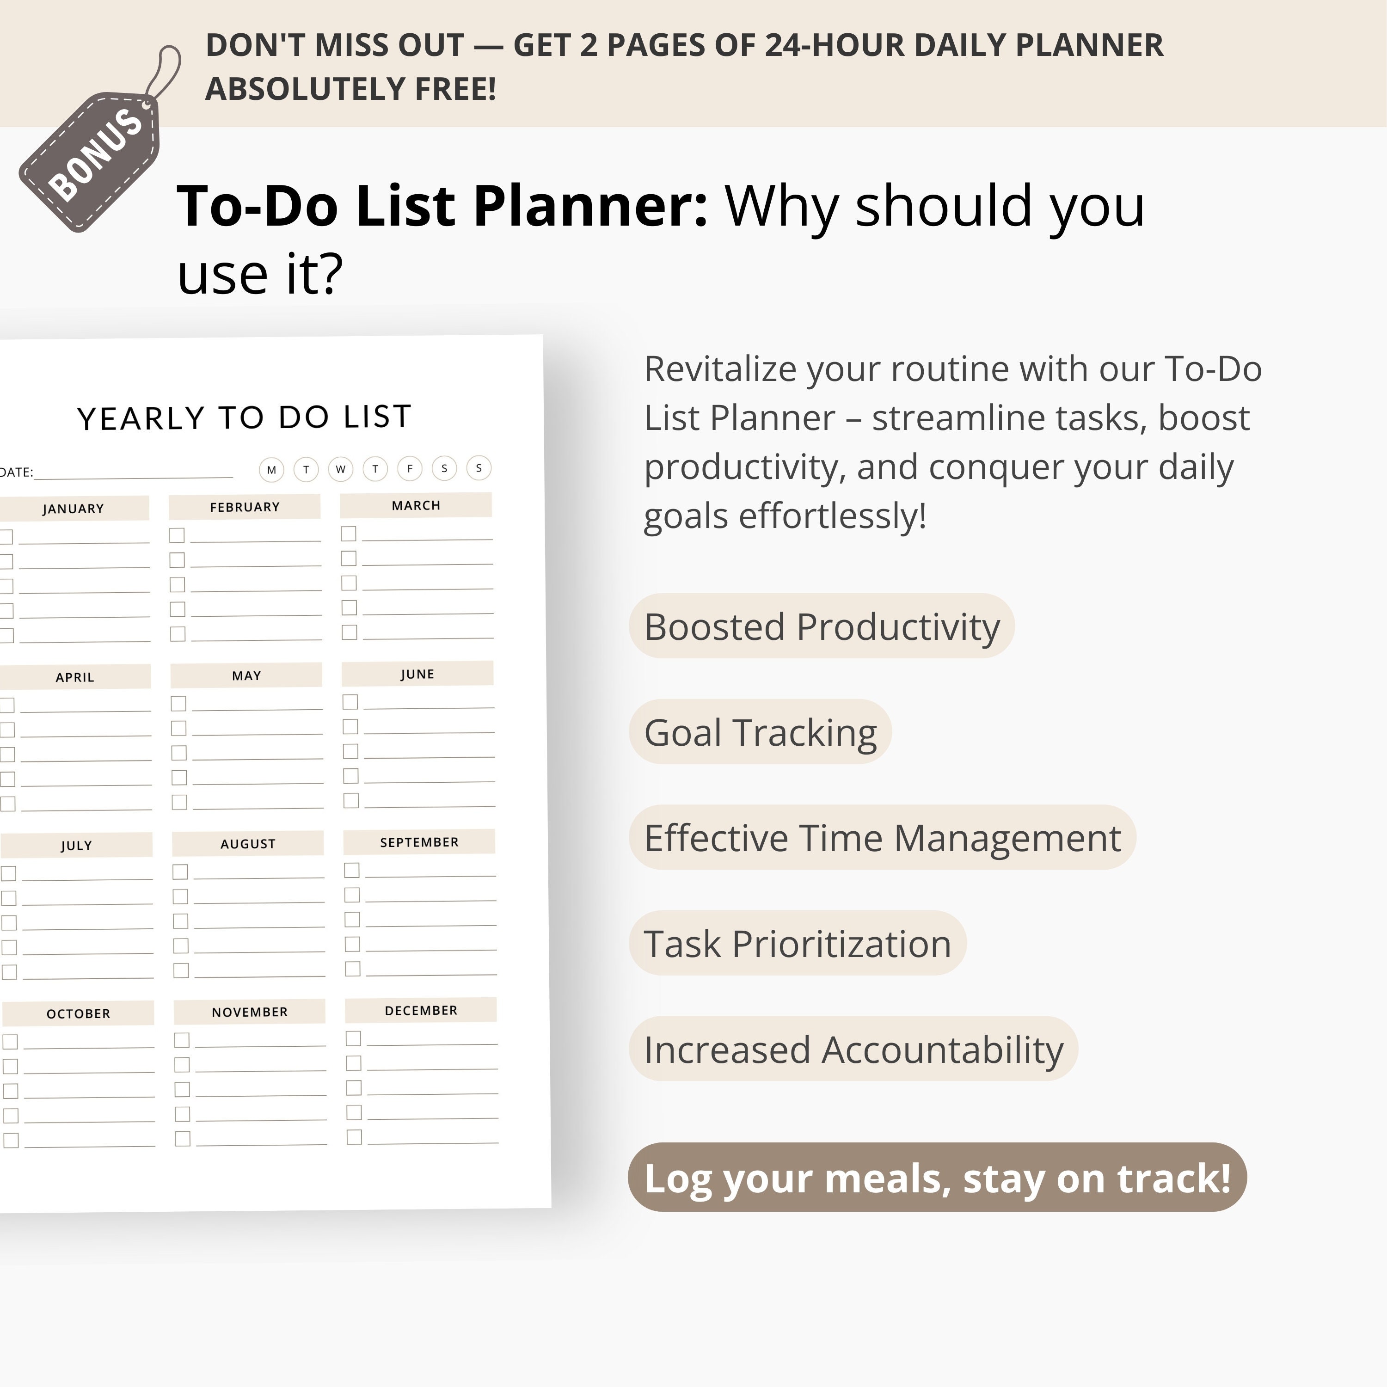Select the Thursday circle before Friday
Image resolution: width=1387 pixels, height=1387 pixels.
[375, 470]
